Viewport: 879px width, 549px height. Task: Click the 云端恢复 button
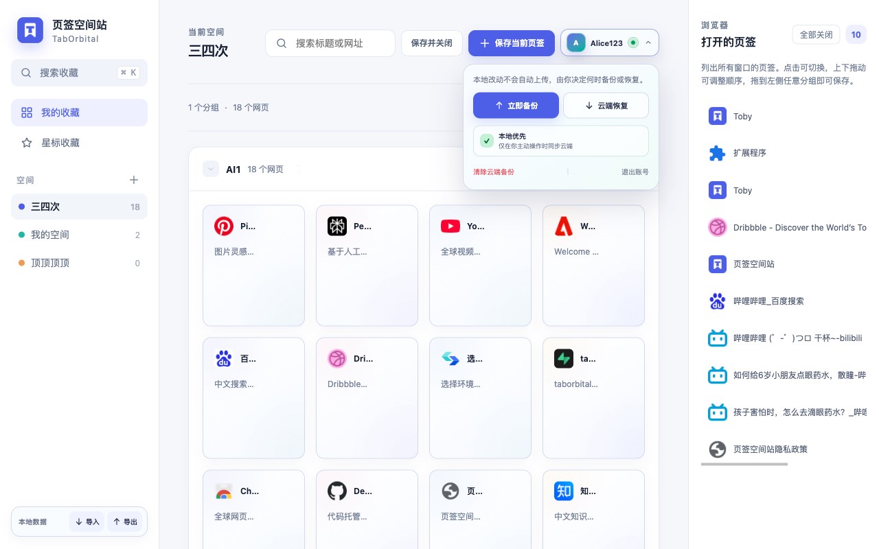click(x=606, y=106)
